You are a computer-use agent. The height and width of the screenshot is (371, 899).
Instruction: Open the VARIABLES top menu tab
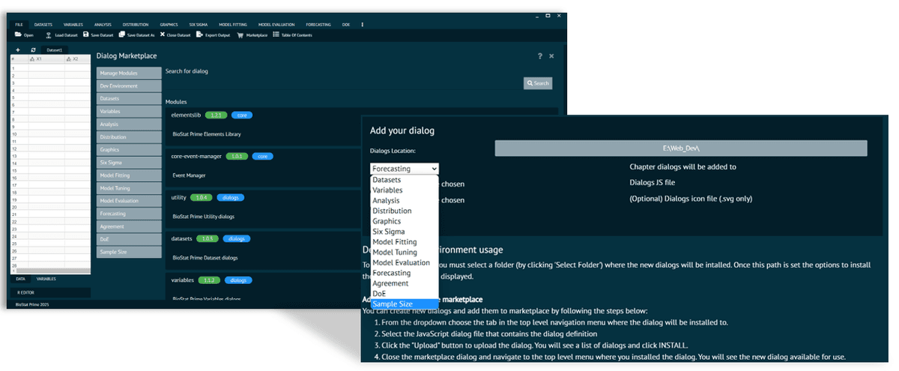[73, 24]
